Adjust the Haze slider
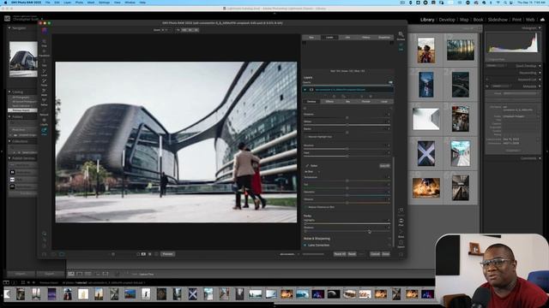 (347, 156)
